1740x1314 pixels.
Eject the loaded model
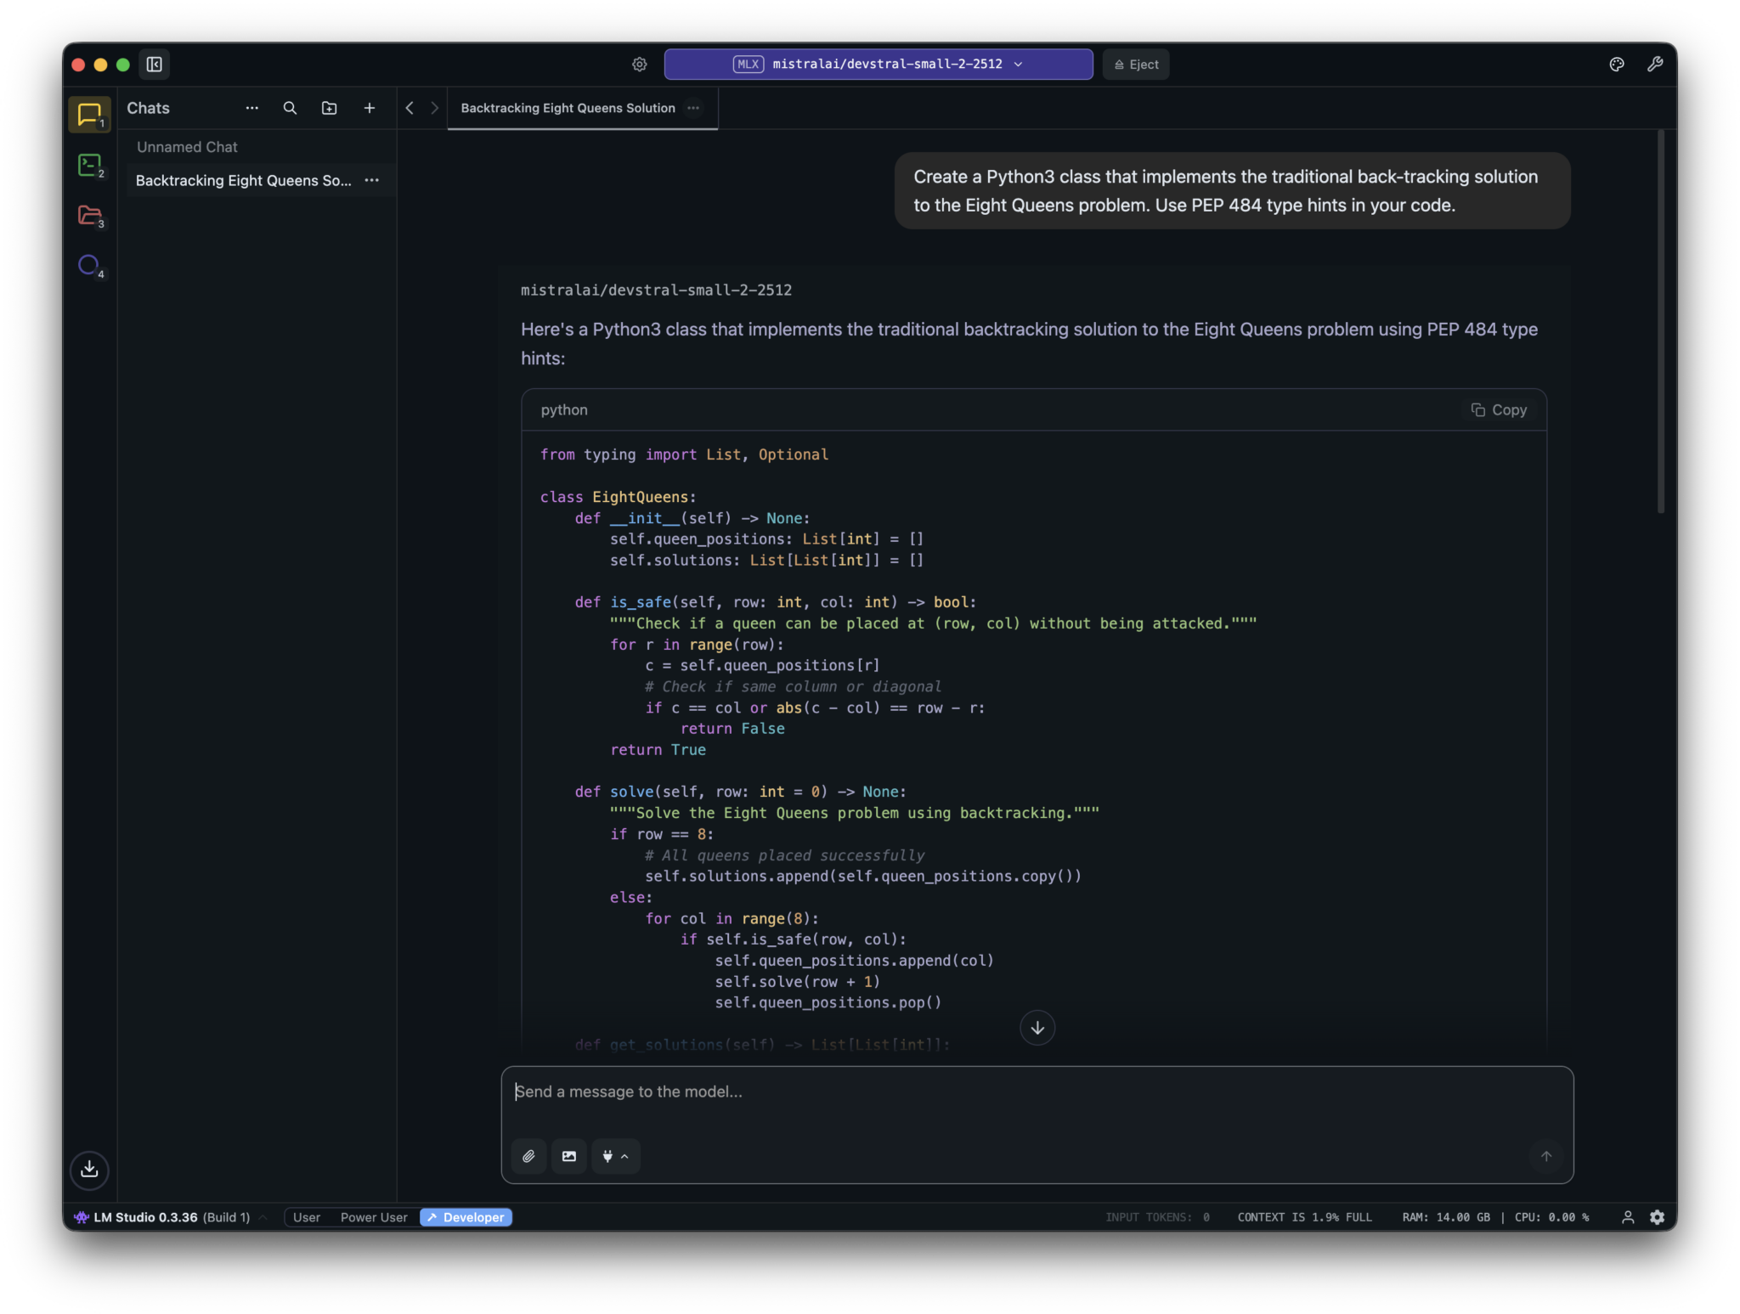pyautogui.click(x=1135, y=64)
